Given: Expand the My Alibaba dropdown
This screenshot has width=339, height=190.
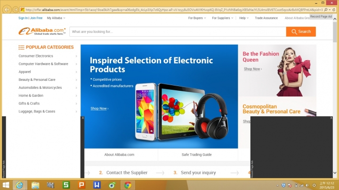Looking at the screenshot, I should click(56, 18).
